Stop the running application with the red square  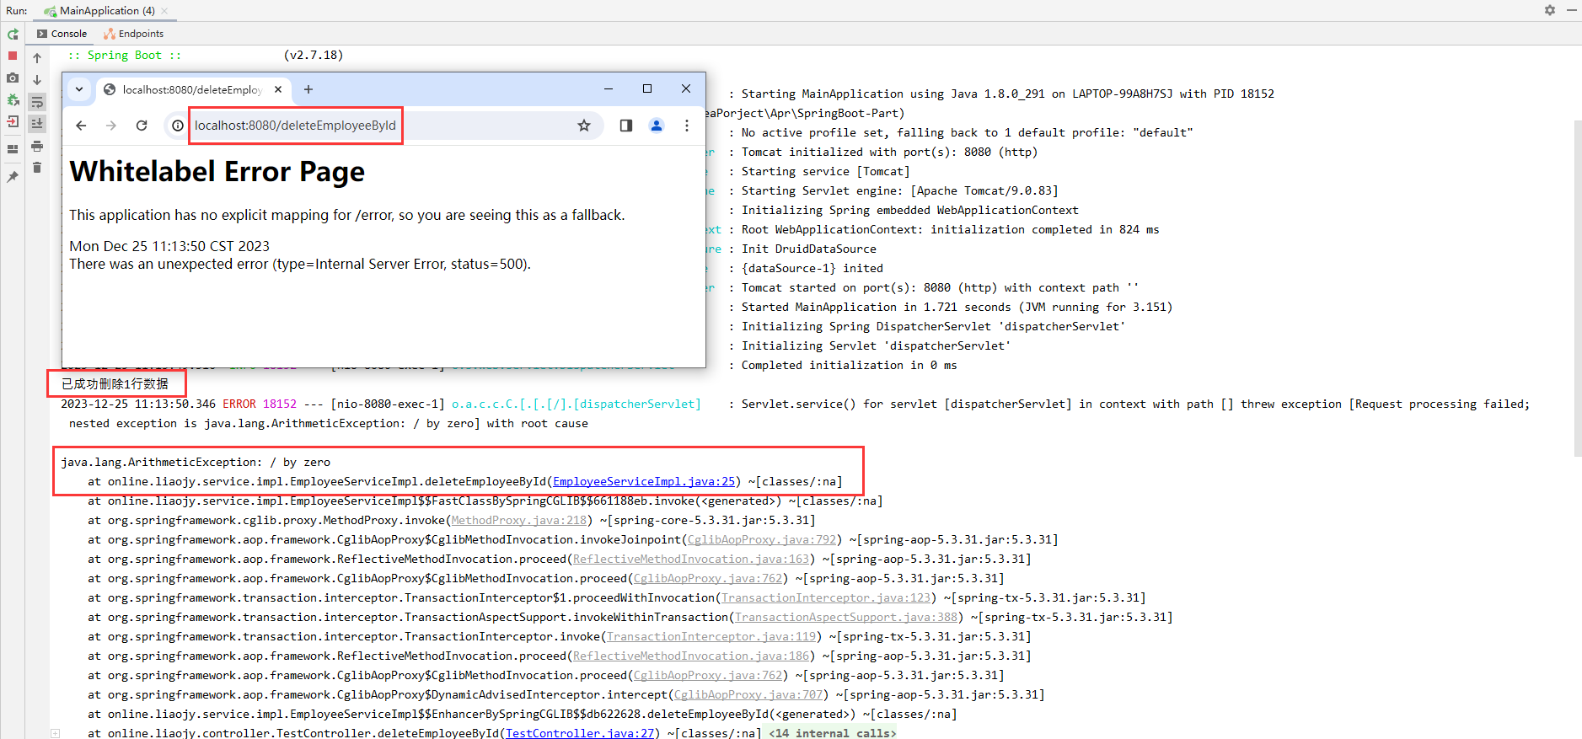(13, 56)
